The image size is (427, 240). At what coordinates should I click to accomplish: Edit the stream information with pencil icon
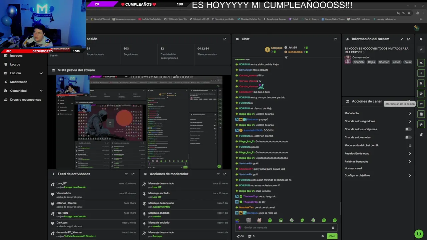(x=402, y=39)
